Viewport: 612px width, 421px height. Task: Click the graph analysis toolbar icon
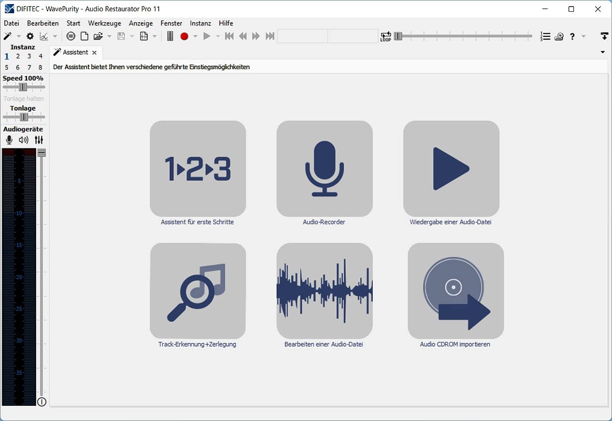click(44, 36)
